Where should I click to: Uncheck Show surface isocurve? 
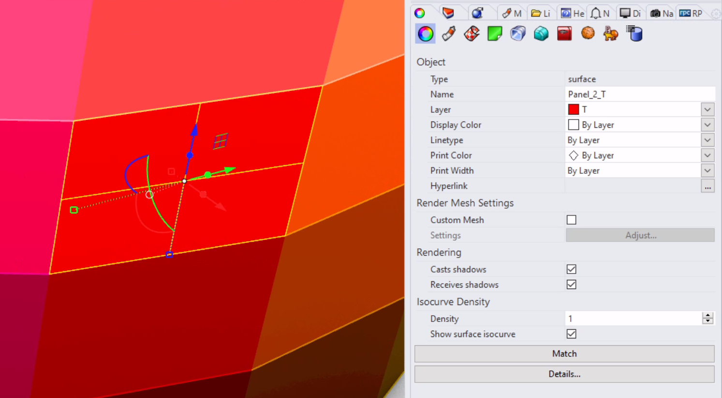(x=571, y=334)
